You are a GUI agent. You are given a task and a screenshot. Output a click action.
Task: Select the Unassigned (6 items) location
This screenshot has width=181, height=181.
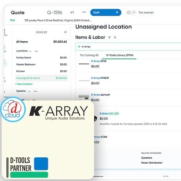41,78
